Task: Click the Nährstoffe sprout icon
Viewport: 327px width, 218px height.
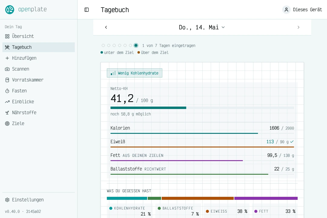Action: (7, 113)
